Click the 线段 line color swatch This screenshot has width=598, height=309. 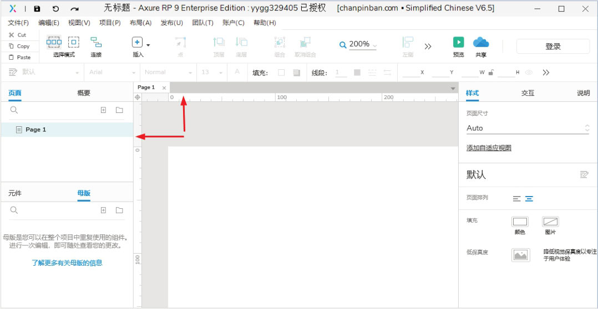click(357, 73)
